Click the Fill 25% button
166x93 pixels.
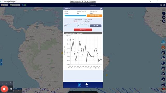click(96, 26)
